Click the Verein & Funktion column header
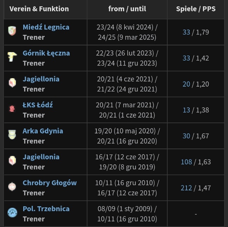 pos(39,9)
